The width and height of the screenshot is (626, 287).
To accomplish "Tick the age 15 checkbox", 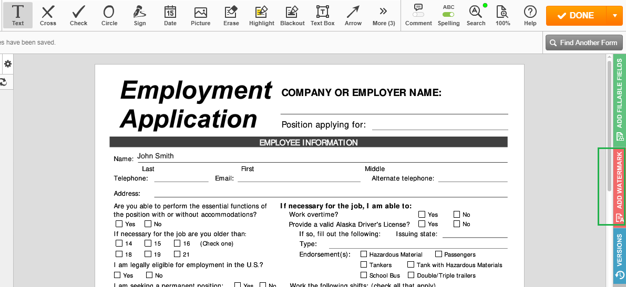I will [x=148, y=243].
